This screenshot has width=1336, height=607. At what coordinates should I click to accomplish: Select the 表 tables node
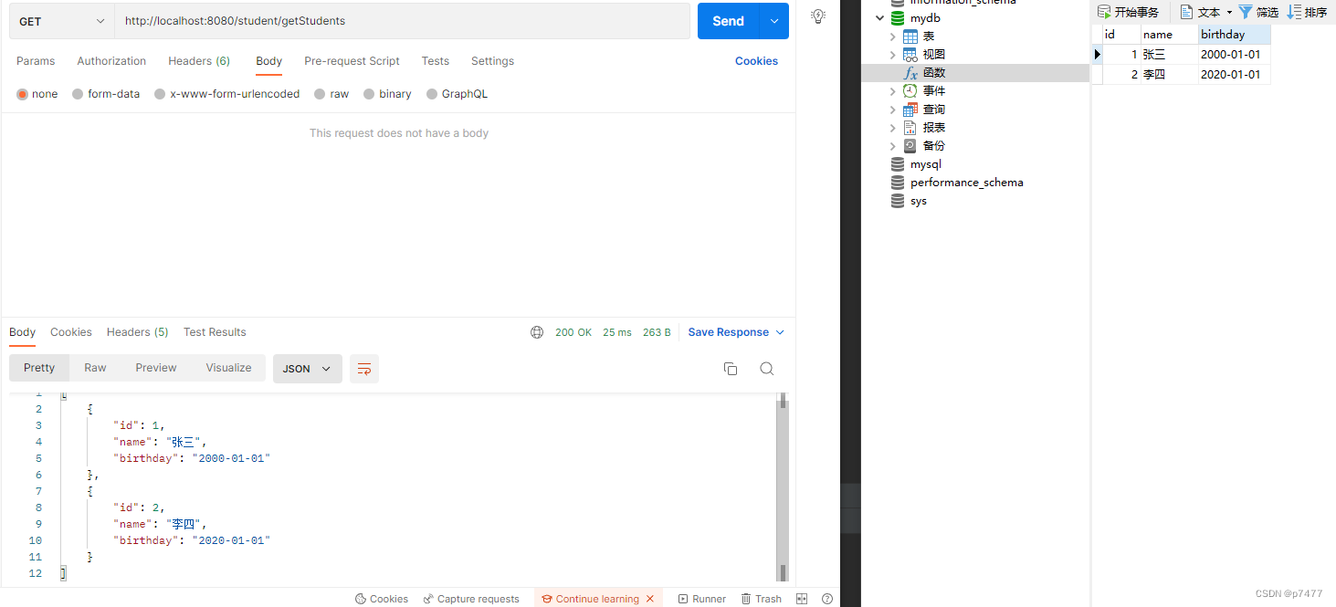pos(928,37)
